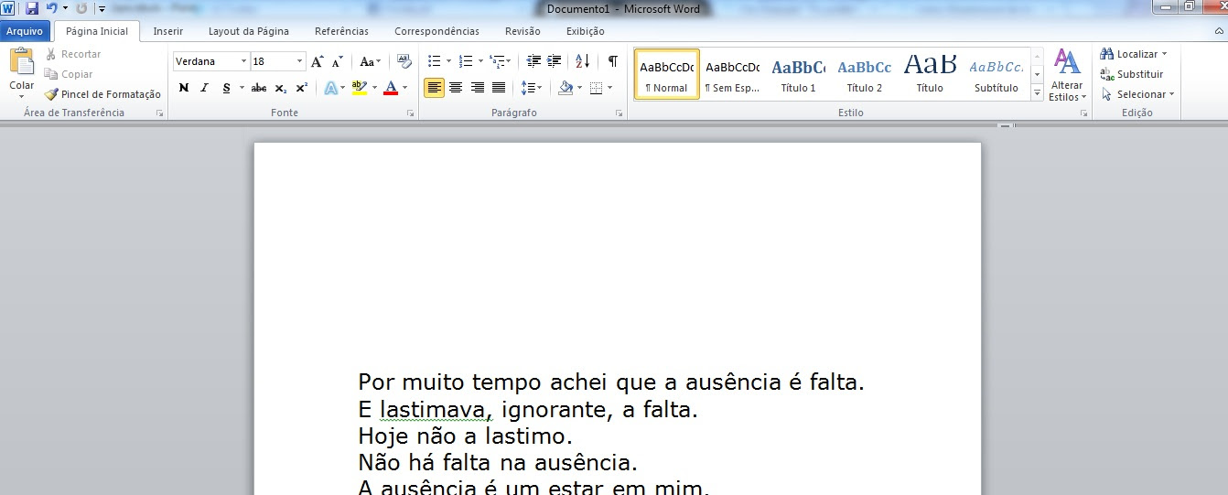Select the Correspondências tab
This screenshot has width=1228, height=495.
[436, 31]
